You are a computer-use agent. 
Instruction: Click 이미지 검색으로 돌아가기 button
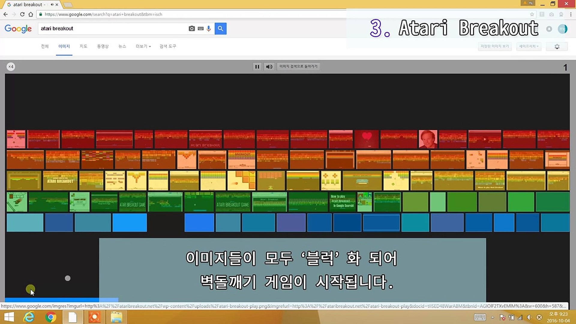pyautogui.click(x=298, y=67)
